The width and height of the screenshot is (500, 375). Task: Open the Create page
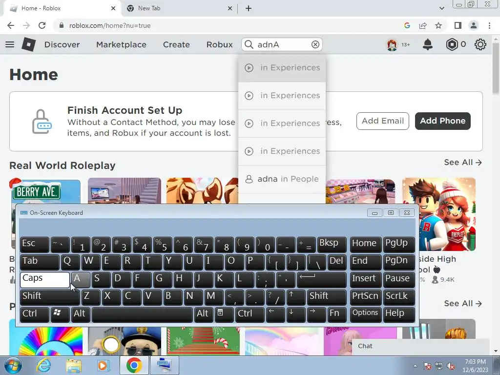click(x=176, y=44)
